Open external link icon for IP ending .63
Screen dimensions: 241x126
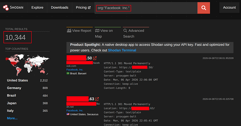tap(97, 99)
